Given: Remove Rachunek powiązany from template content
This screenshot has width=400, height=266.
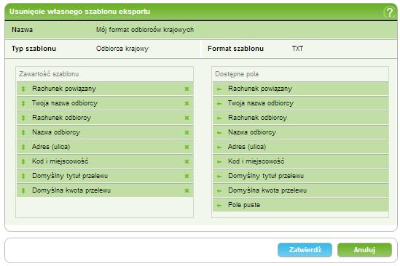Looking at the screenshot, I should [x=187, y=89].
